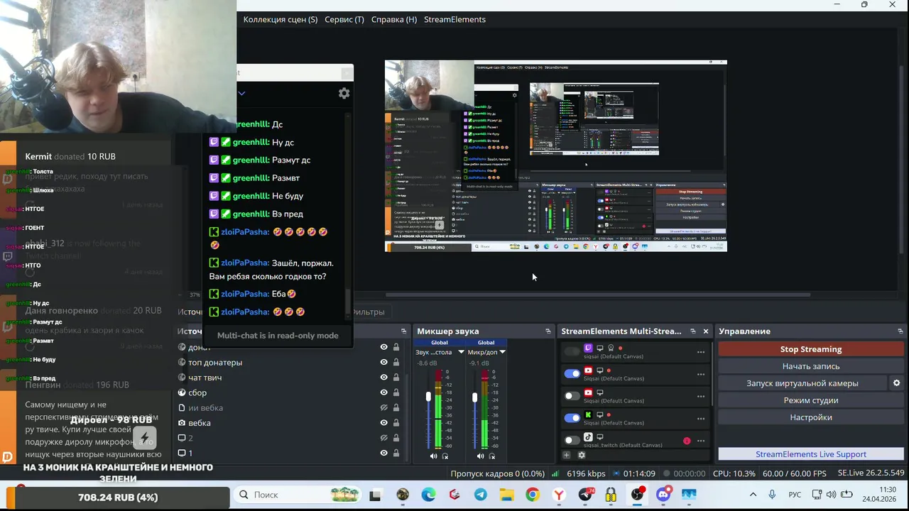This screenshot has height=511, width=909.
Task: Open Telegram from the taskbar
Action: coord(481,495)
